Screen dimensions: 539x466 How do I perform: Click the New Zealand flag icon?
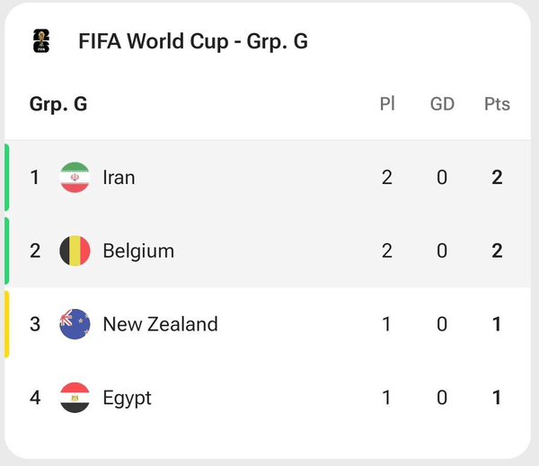[75, 324]
